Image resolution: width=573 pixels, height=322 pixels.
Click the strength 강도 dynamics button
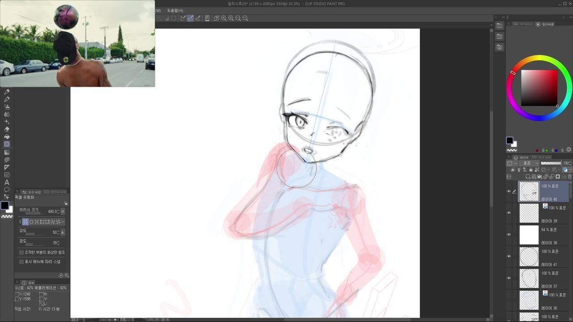(x=63, y=232)
